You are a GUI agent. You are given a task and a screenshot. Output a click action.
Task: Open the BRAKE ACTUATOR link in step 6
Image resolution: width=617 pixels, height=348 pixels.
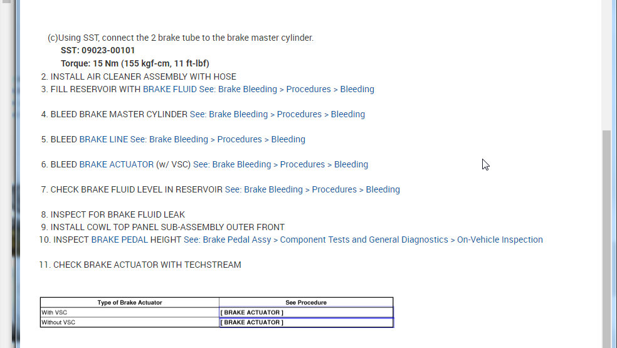pos(116,164)
